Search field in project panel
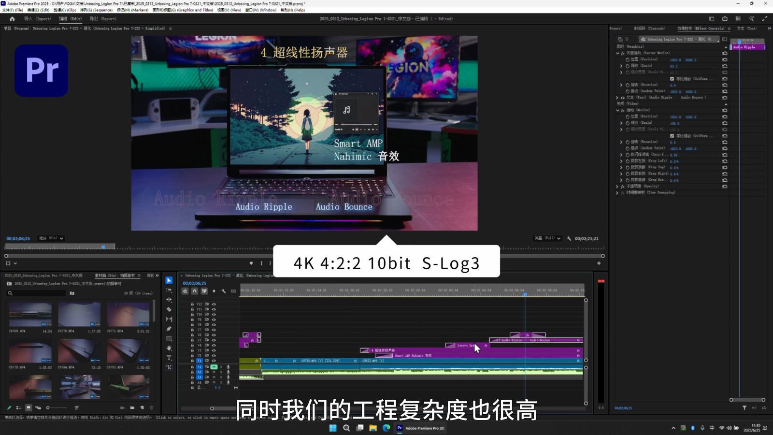This screenshot has height=435, width=773. click(x=36, y=293)
